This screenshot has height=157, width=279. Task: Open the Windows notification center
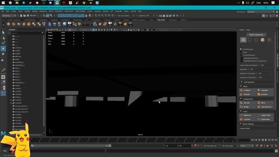(273, 3)
